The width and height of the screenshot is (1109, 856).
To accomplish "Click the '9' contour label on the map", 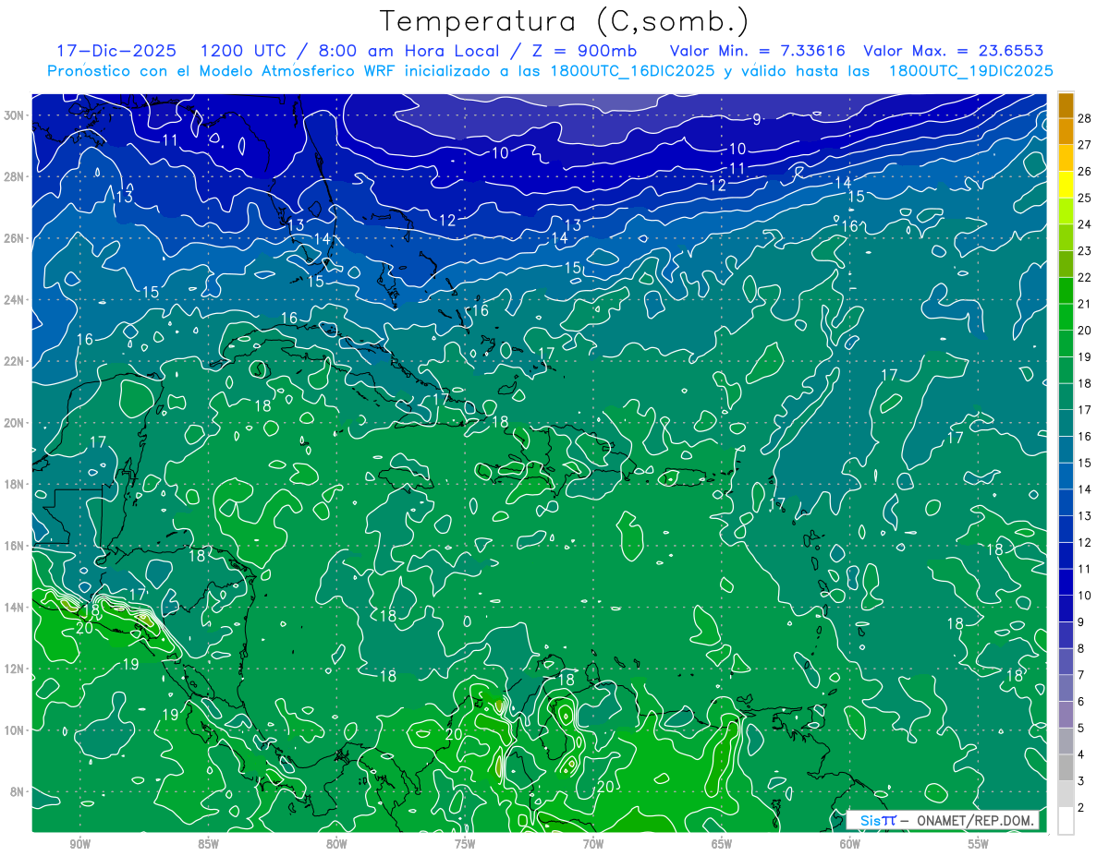I will tap(757, 119).
